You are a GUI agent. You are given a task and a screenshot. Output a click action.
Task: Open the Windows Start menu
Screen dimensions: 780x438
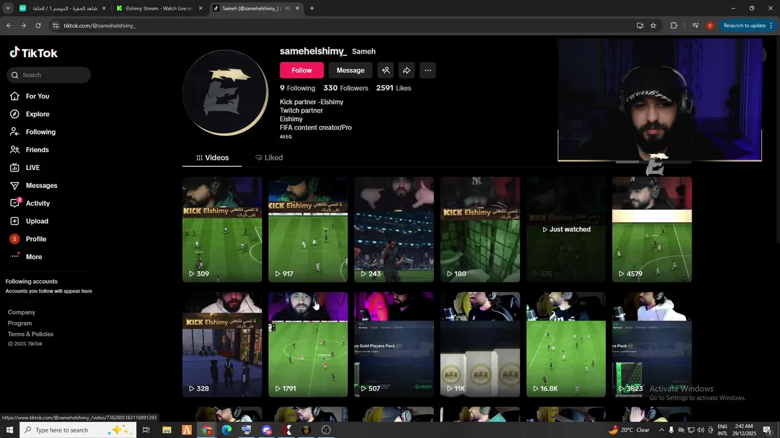coord(9,430)
